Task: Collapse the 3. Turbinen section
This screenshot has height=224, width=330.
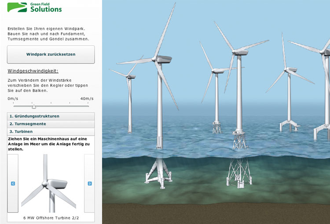Action: 51,132
